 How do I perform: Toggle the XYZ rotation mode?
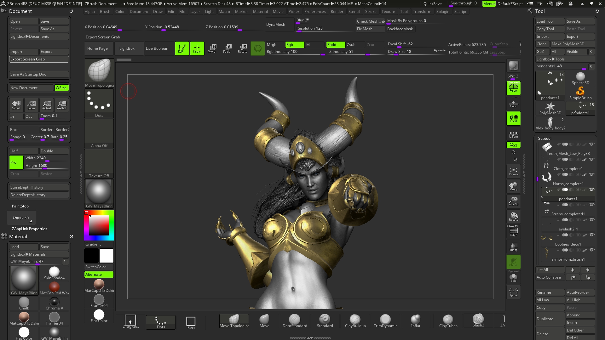click(513, 145)
